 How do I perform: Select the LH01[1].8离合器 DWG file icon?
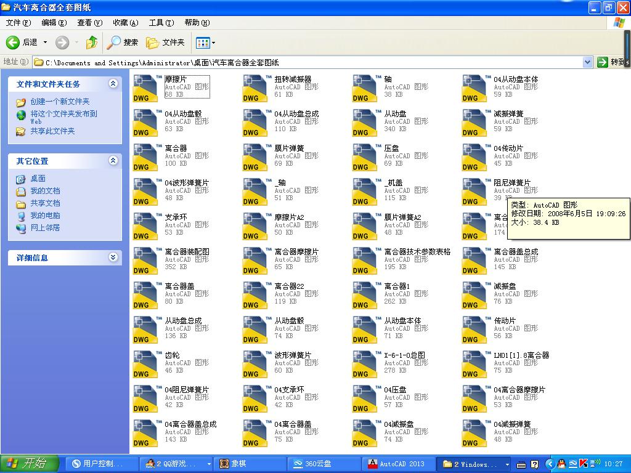475,365
